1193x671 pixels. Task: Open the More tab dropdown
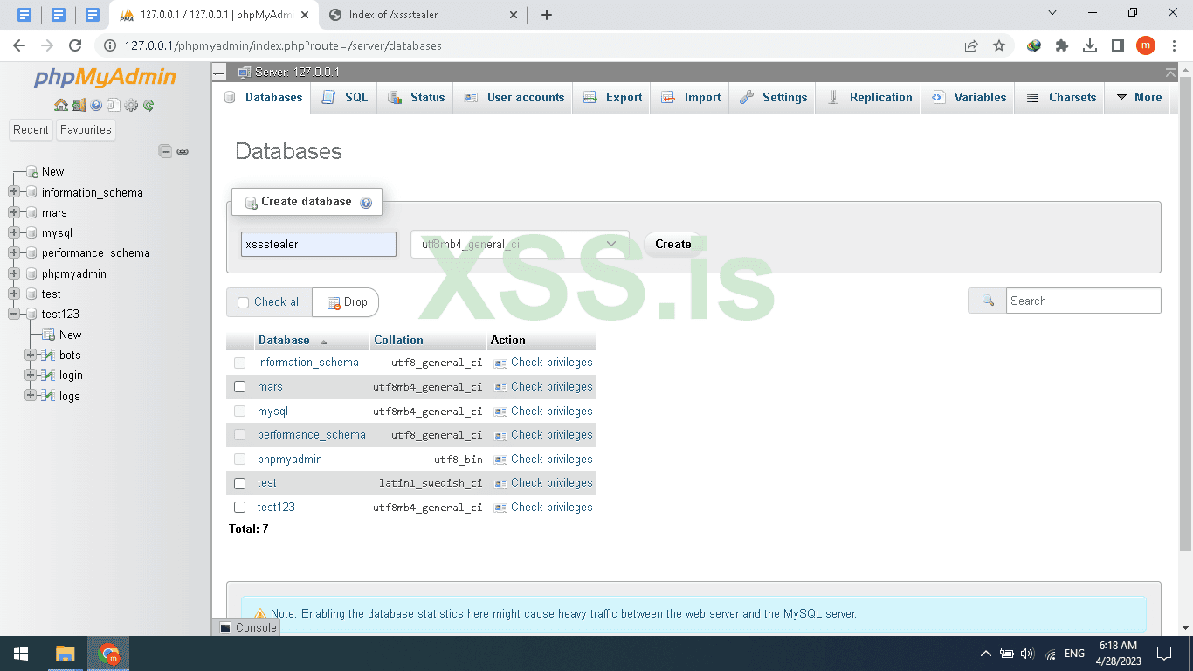coord(1140,98)
